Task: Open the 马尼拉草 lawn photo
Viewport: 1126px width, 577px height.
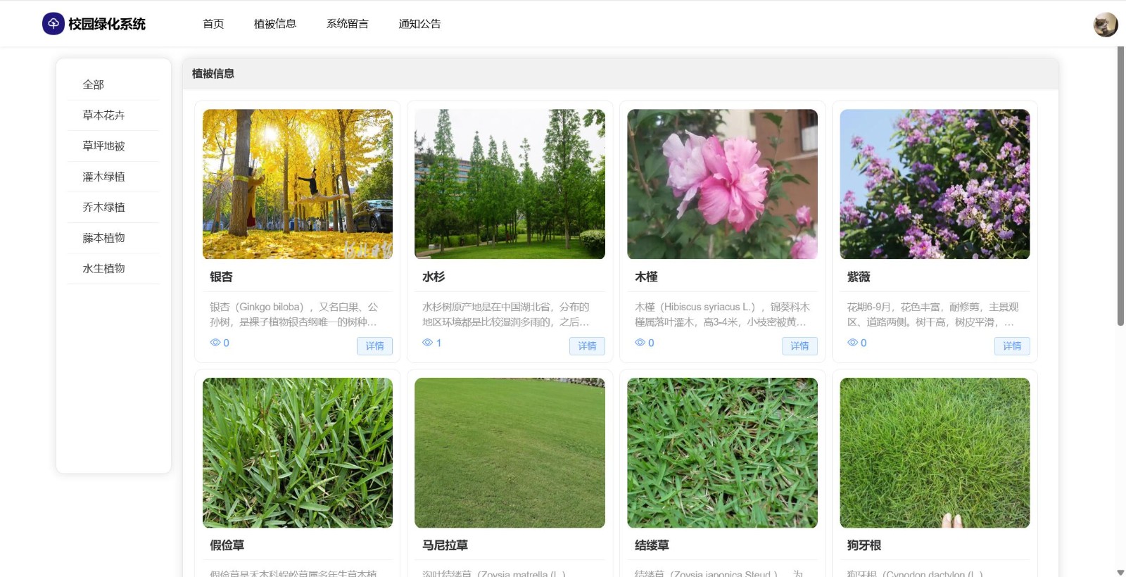Action: [x=510, y=452]
